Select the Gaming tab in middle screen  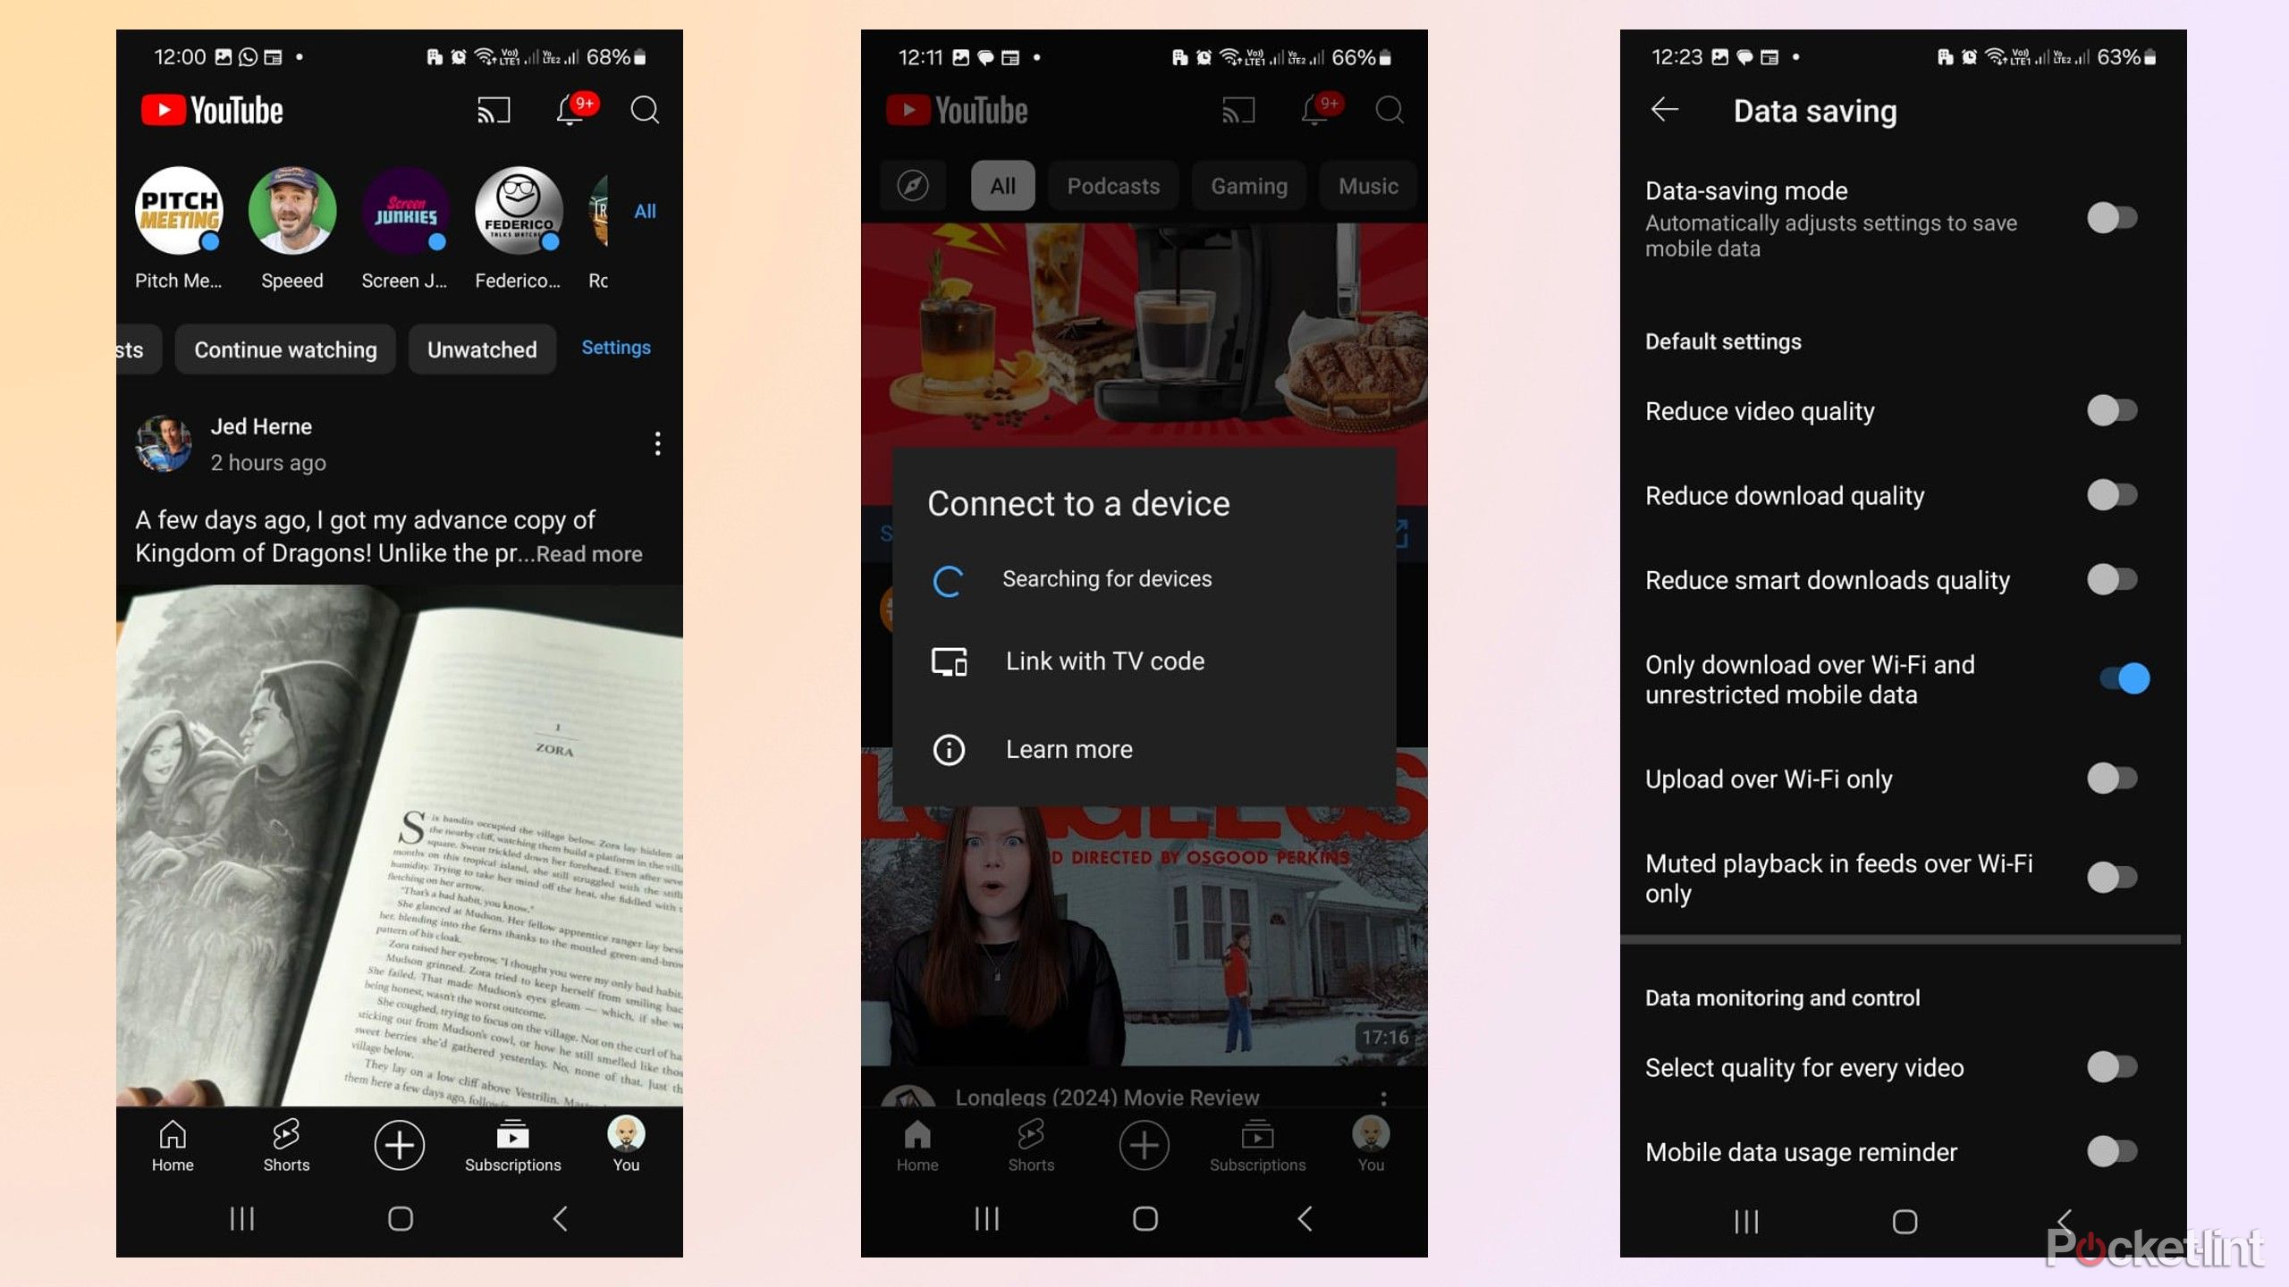(x=1250, y=185)
